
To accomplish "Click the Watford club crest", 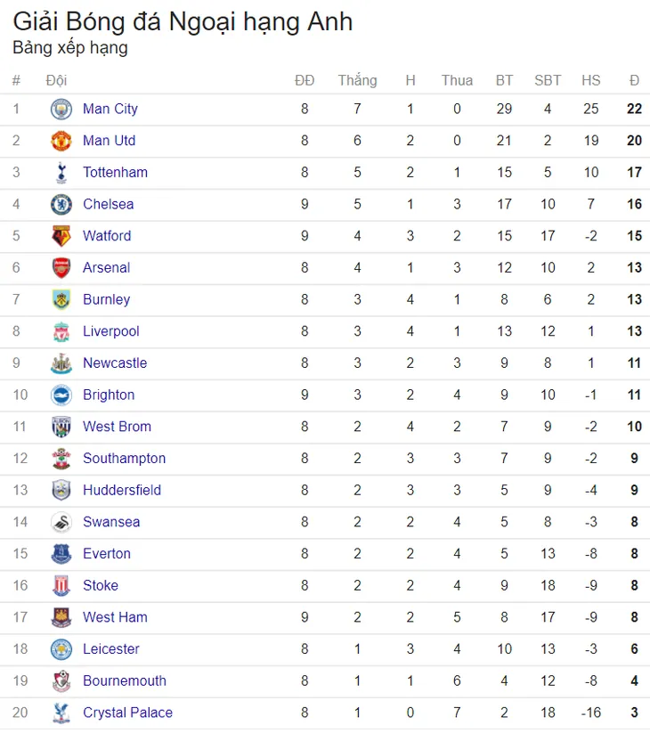I will [x=61, y=236].
